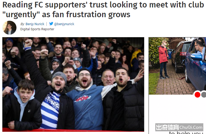Screen dimensions: 206x134
Task: Click the author's circular profile photo
Action: click(x=9, y=28)
